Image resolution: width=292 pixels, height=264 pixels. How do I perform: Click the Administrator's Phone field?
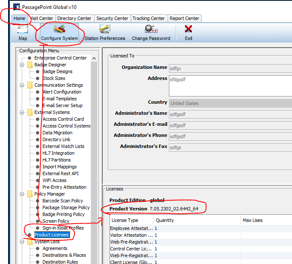click(x=230, y=136)
